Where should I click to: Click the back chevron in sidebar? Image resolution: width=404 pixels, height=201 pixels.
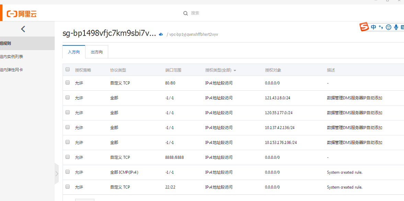tap(23, 29)
